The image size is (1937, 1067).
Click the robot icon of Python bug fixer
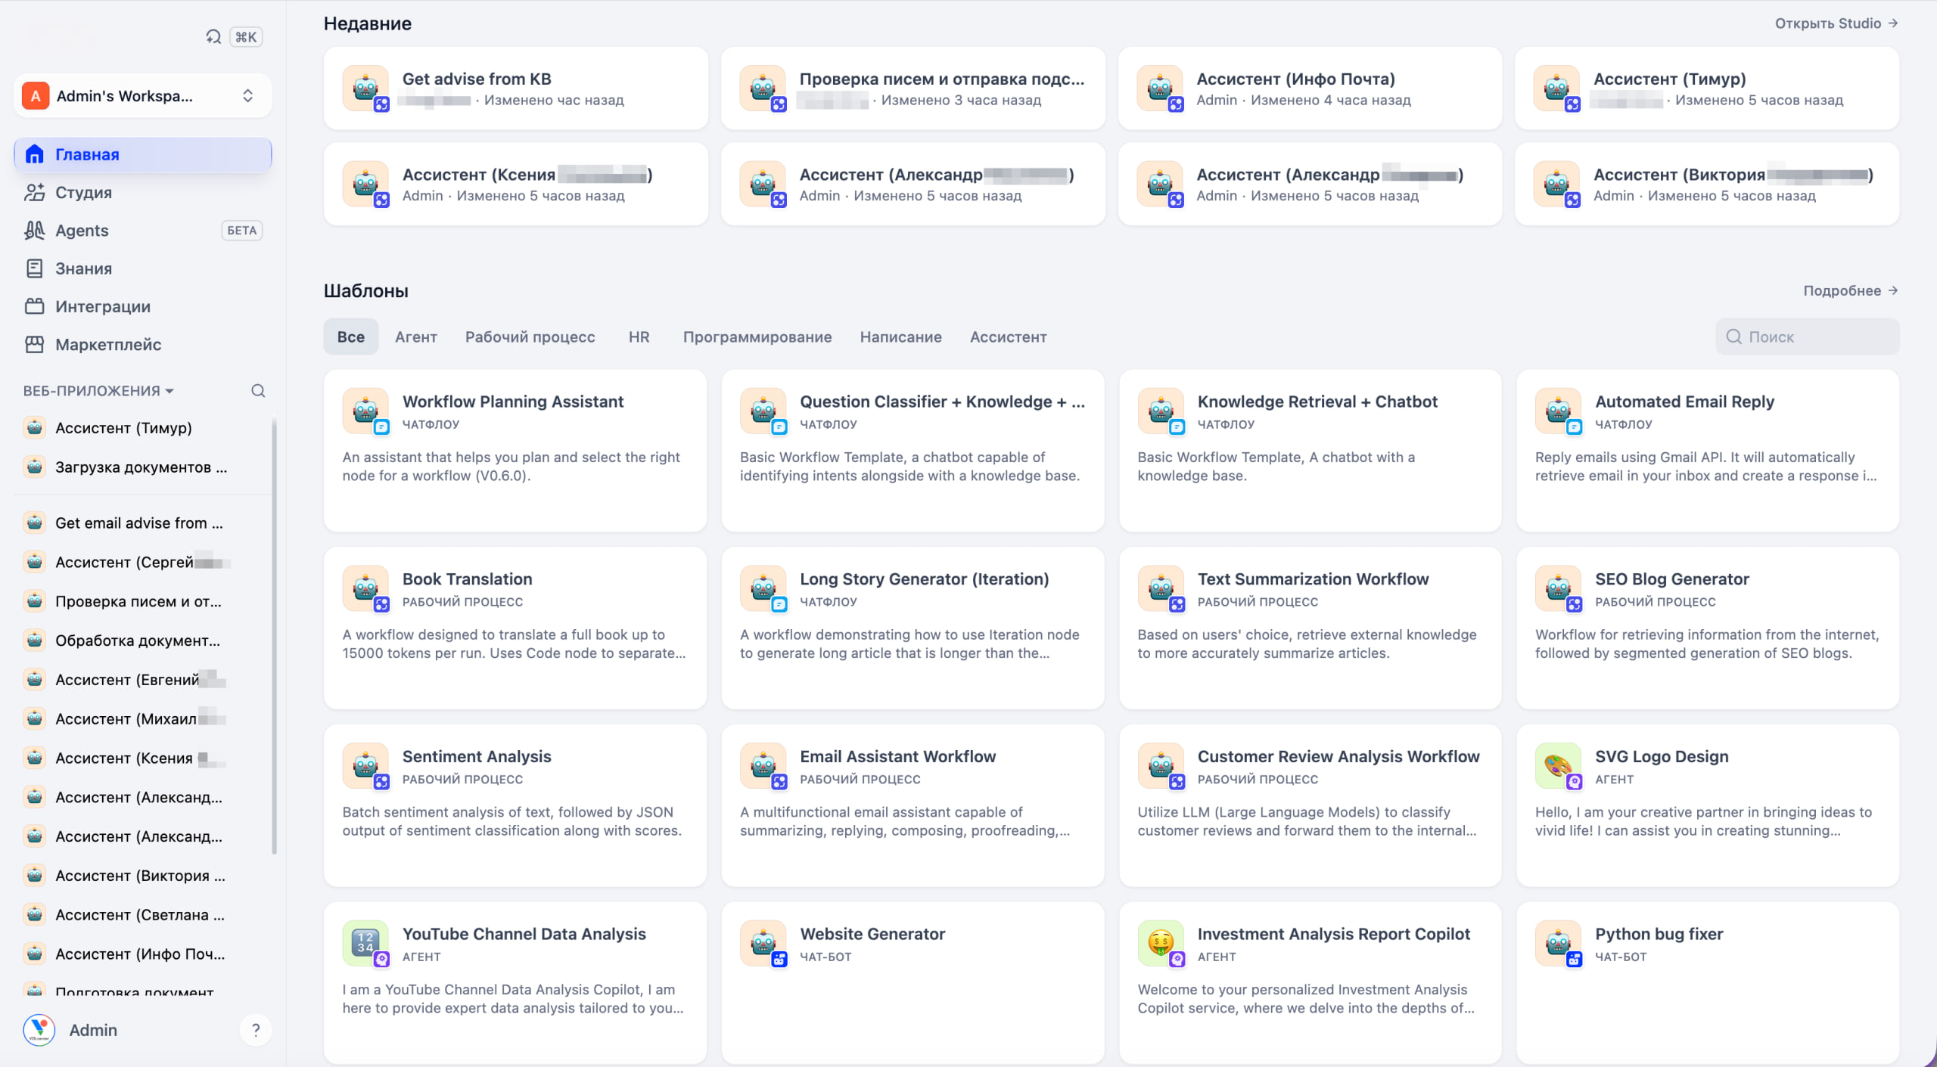tap(1558, 943)
